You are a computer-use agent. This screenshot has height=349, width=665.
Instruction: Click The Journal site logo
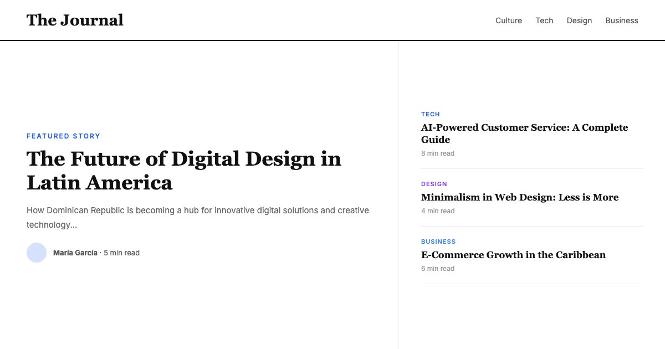75,20
